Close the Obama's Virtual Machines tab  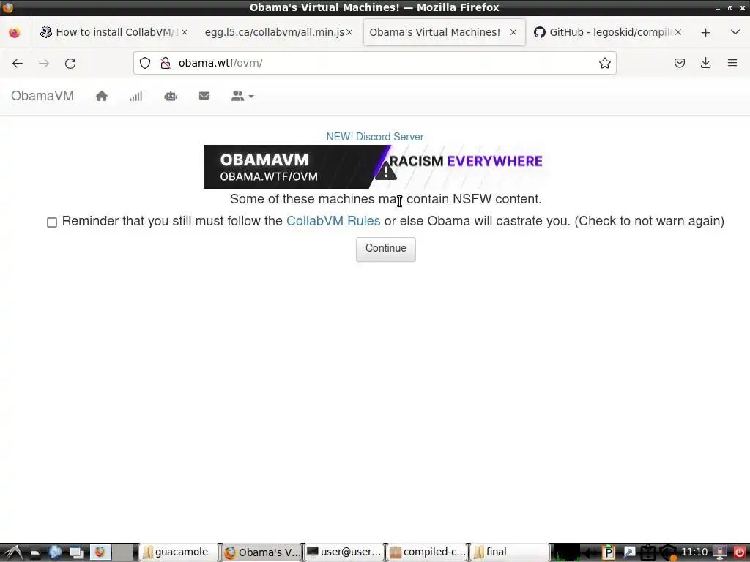pyautogui.click(x=513, y=32)
